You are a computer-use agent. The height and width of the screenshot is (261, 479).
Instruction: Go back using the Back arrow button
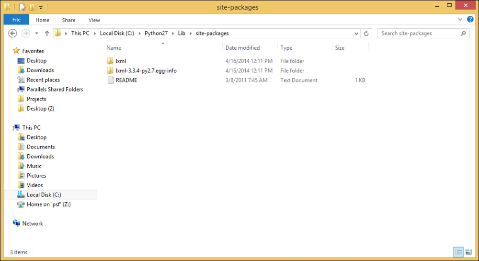12,33
